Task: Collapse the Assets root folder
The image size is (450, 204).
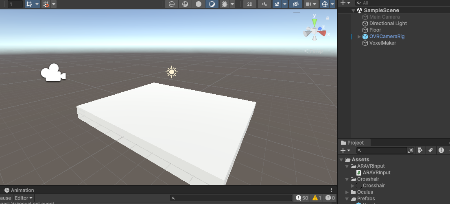Action: pyautogui.click(x=341, y=160)
